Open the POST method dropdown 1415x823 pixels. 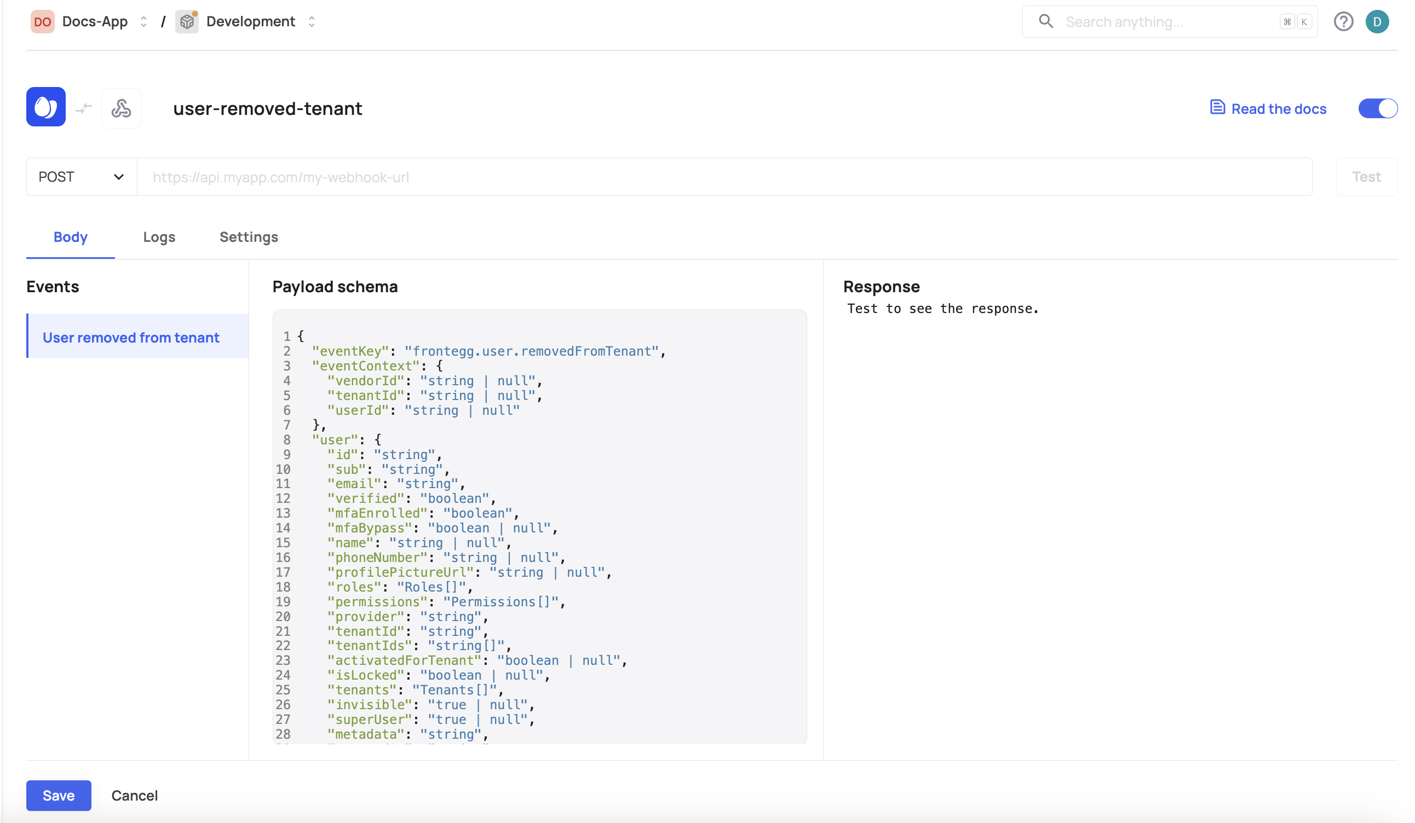(82, 177)
